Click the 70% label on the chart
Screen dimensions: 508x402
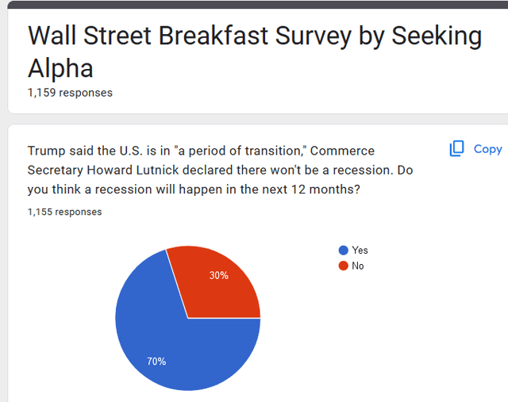[156, 362]
